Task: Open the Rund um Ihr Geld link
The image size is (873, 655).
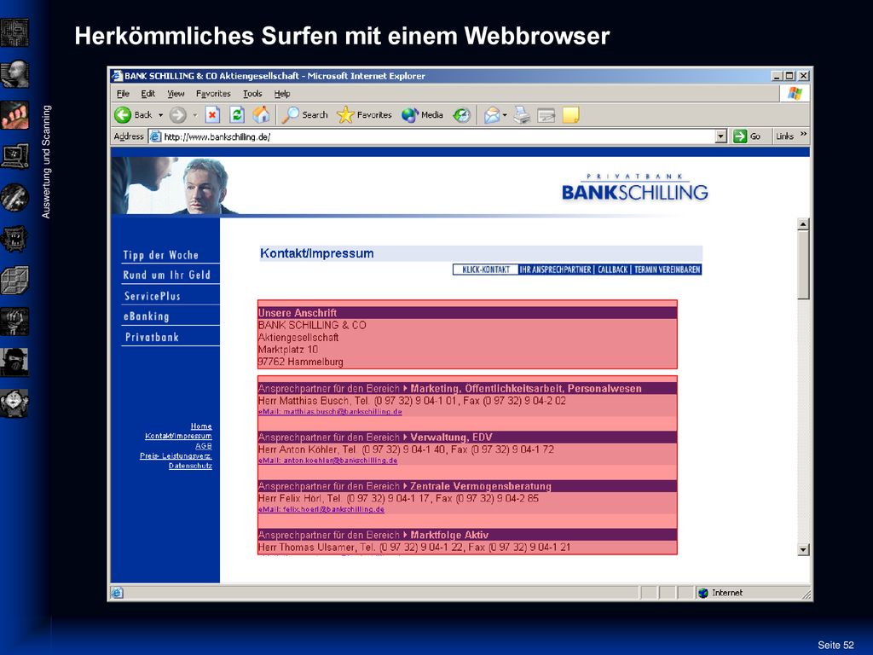Action: pyautogui.click(x=166, y=275)
